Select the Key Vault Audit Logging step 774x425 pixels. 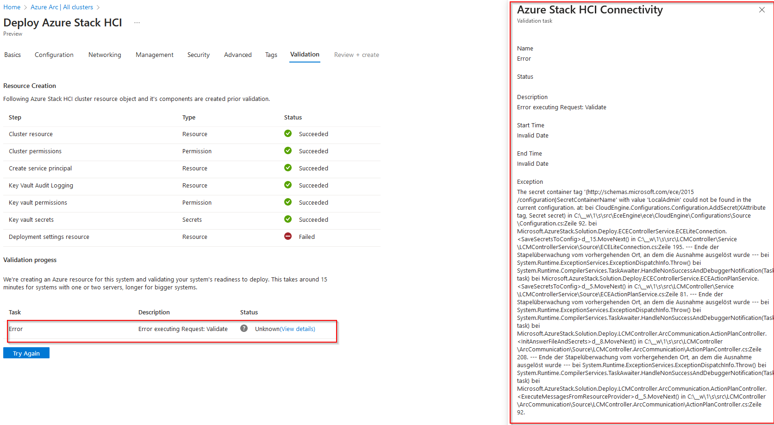pos(41,185)
